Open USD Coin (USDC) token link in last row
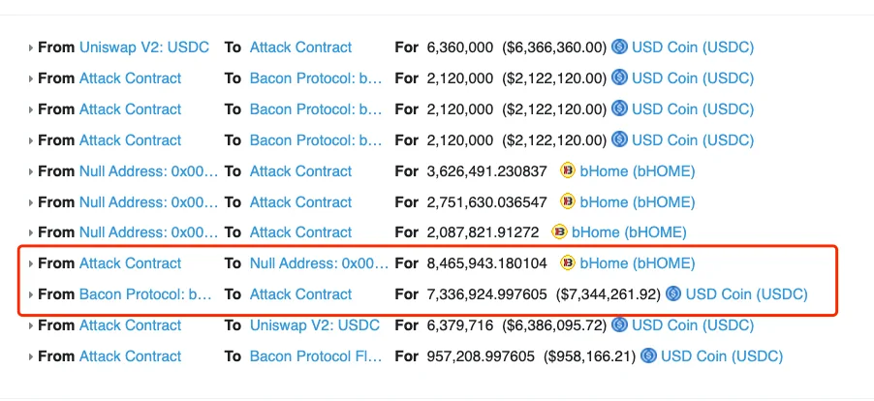The width and height of the screenshot is (874, 401). (x=722, y=355)
